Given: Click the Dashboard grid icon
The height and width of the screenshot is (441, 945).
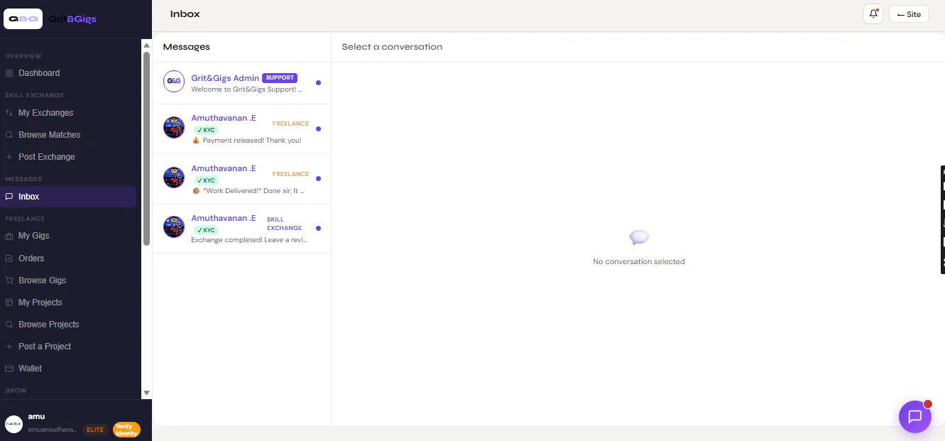Looking at the screenshot, I should pos(9,73).
